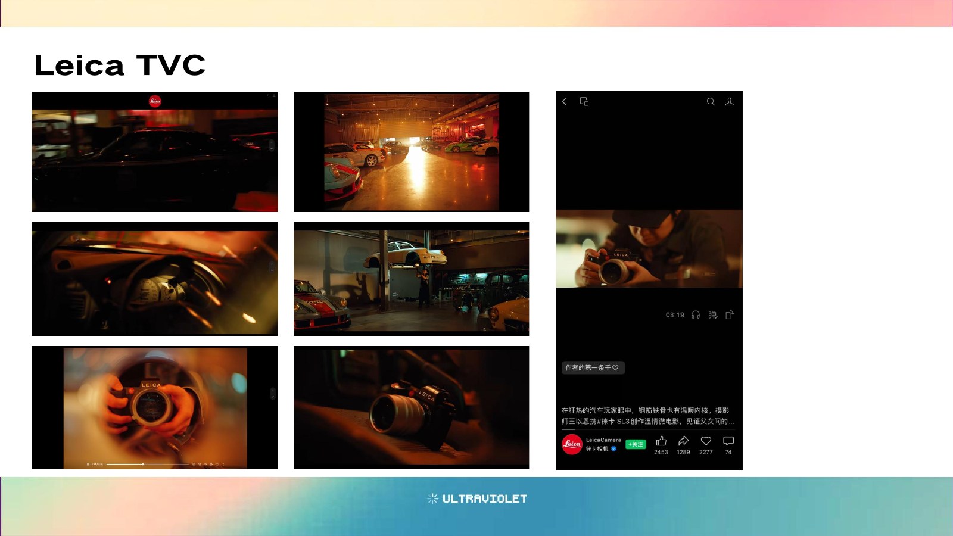
Task: Toggle the 弹 danmaku comments icon
Action: click(713, 315)
